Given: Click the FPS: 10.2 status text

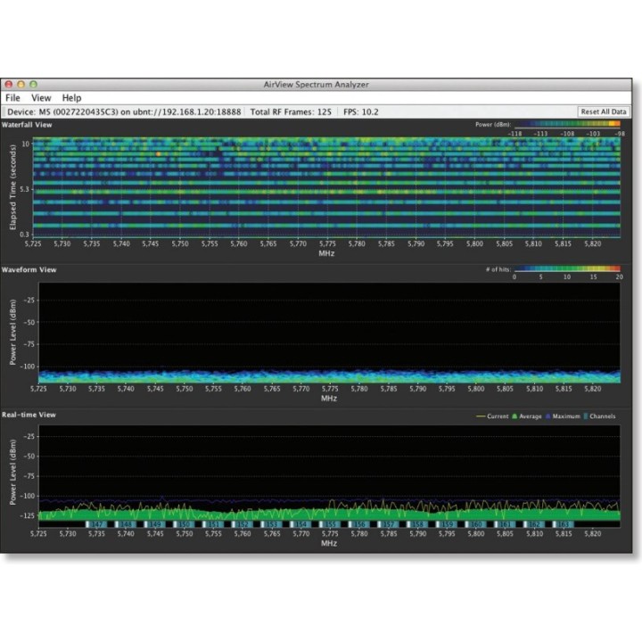Looking at the screenshot, I should [361, 111].
